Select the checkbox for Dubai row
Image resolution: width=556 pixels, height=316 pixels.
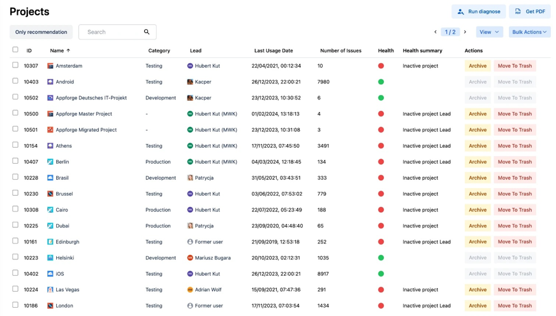tap(15, 225)
